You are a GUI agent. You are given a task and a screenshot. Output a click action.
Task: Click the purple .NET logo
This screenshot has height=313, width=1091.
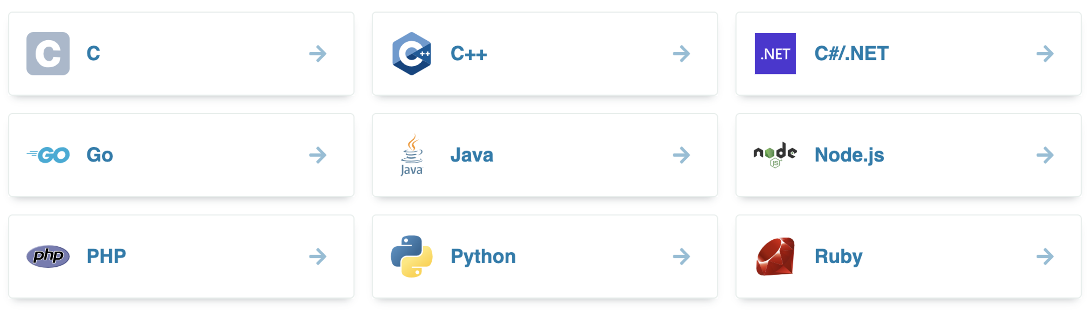coord(775,54)
